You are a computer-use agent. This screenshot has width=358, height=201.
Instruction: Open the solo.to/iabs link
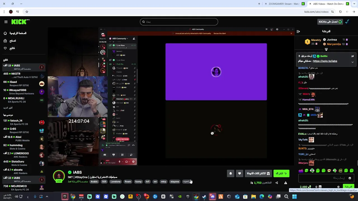(325, 61)
